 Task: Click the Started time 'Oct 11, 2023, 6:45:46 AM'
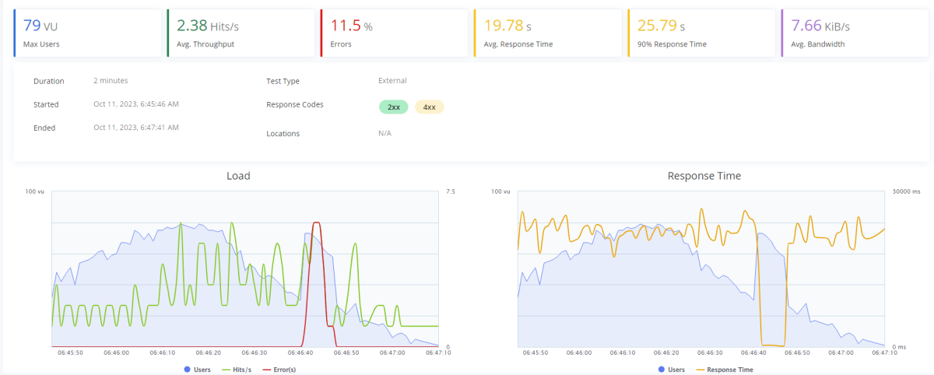click(x=136, y=104)
